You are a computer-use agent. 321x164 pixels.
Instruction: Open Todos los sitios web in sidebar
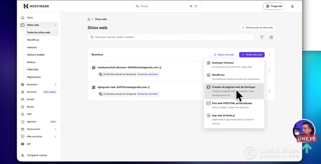[x=42, y=33]
